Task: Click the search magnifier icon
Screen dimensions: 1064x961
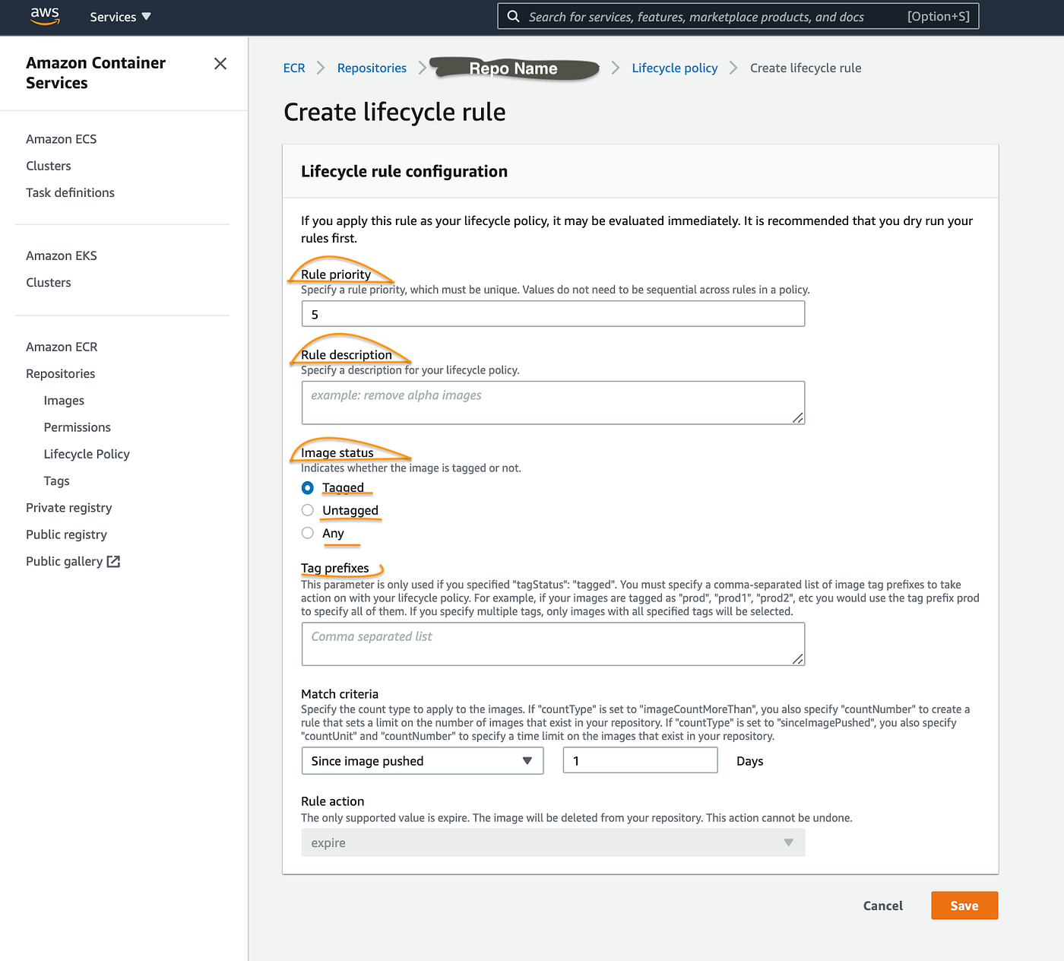Action: coord(513,16)
